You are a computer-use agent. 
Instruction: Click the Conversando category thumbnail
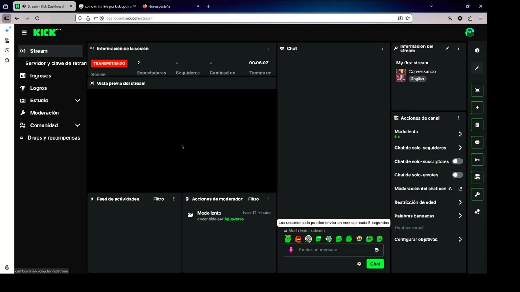coord(401,75)
